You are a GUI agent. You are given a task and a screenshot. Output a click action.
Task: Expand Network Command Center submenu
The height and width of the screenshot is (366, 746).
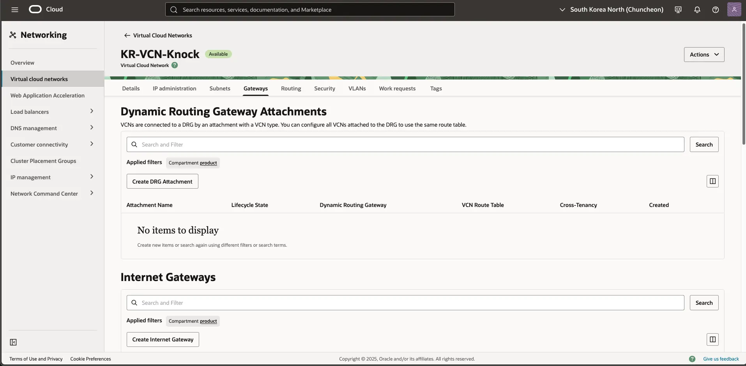pyautogui.click(x=92, y=193)
